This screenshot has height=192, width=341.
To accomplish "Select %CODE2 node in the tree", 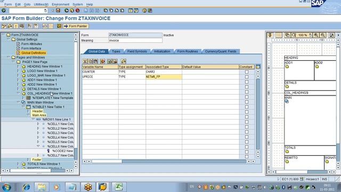I will 62,150.
